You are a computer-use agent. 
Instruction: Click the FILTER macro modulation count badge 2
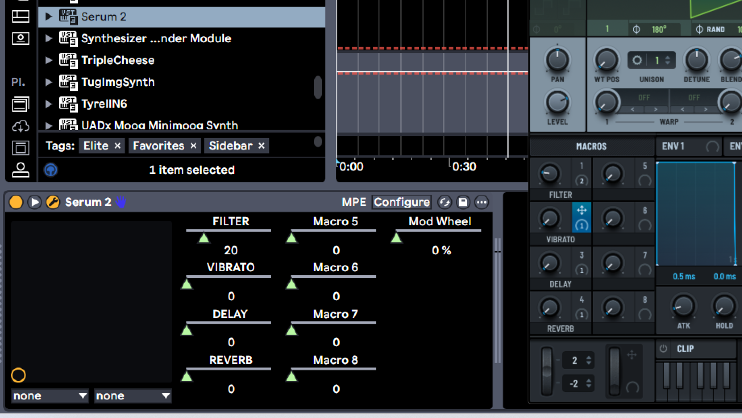click(582, 181)
